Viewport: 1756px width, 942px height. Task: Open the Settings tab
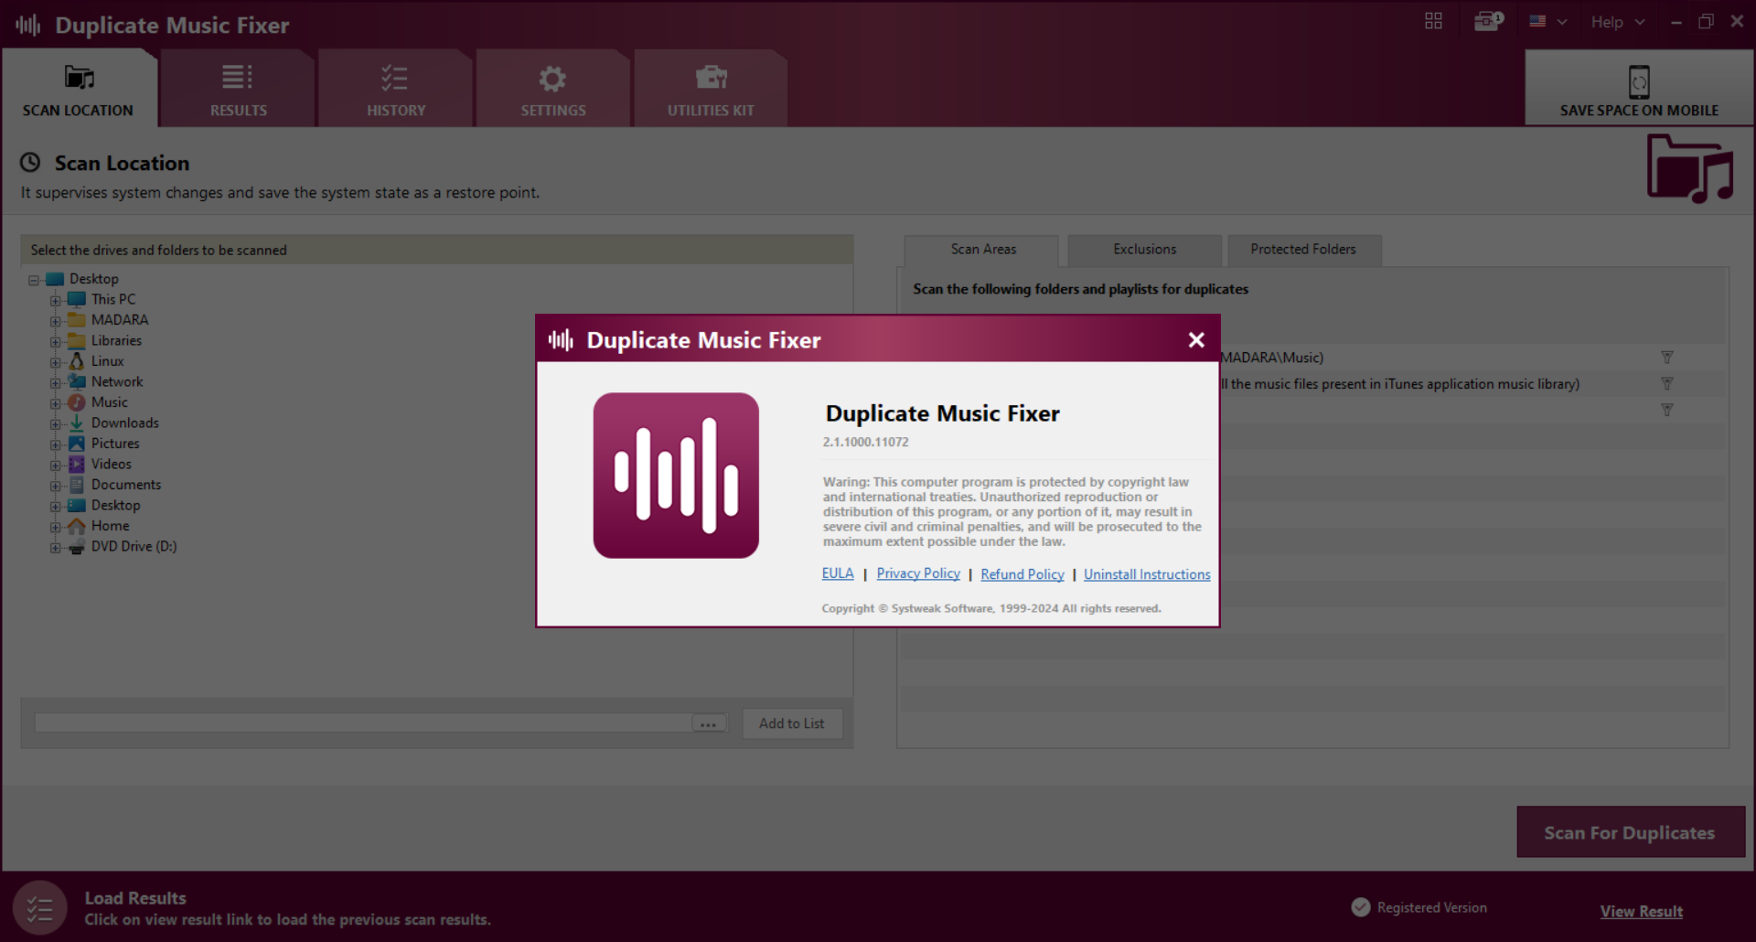coord(552,89)
